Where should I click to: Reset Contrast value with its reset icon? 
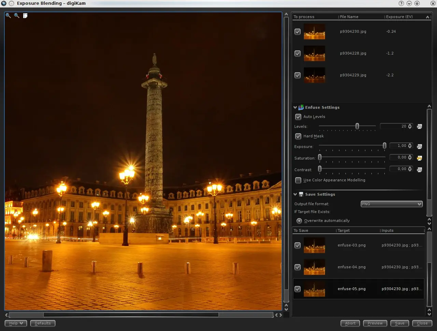(420, 169)
